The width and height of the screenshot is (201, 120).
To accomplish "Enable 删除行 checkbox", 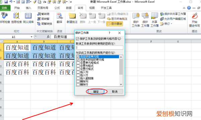I will (78, 84).
